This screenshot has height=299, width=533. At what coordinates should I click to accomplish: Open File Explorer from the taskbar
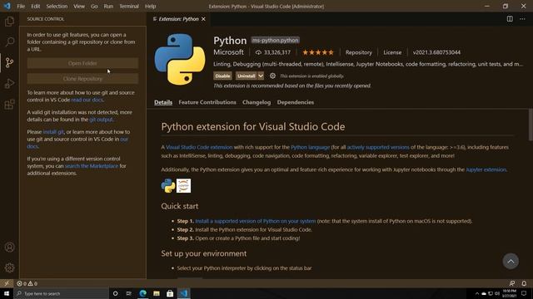pyautogui.click(x=157, y=293)
